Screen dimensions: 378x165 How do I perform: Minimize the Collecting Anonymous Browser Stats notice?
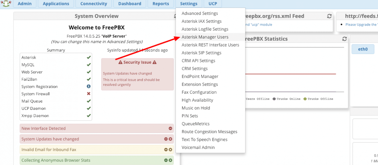[166, 160]
